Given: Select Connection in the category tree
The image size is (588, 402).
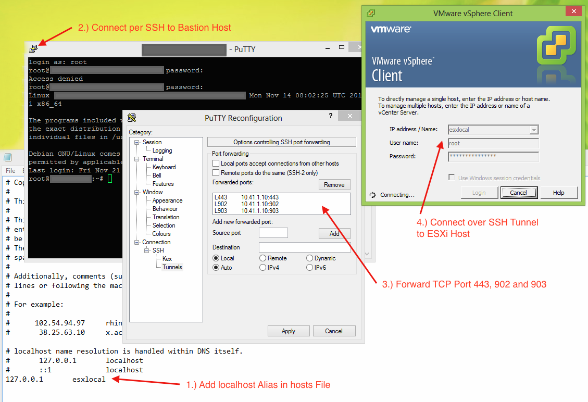Looking at the screenshot, I should 156,242.
